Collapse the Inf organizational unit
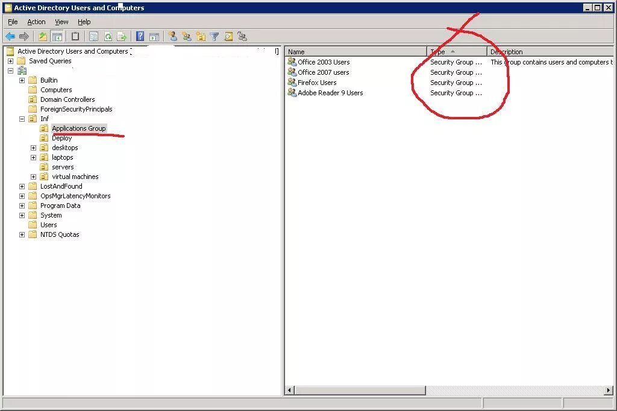This screenshot has height=411, width=617. point(22,119)
